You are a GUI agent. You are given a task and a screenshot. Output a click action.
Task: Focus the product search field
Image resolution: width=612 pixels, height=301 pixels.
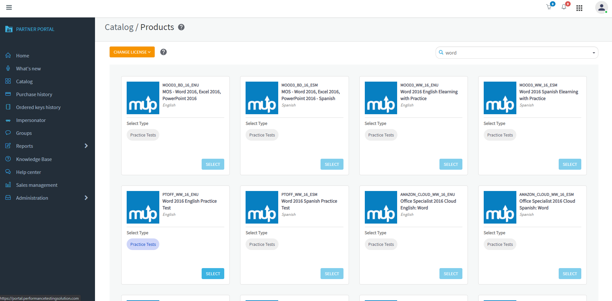pos(517,53)
